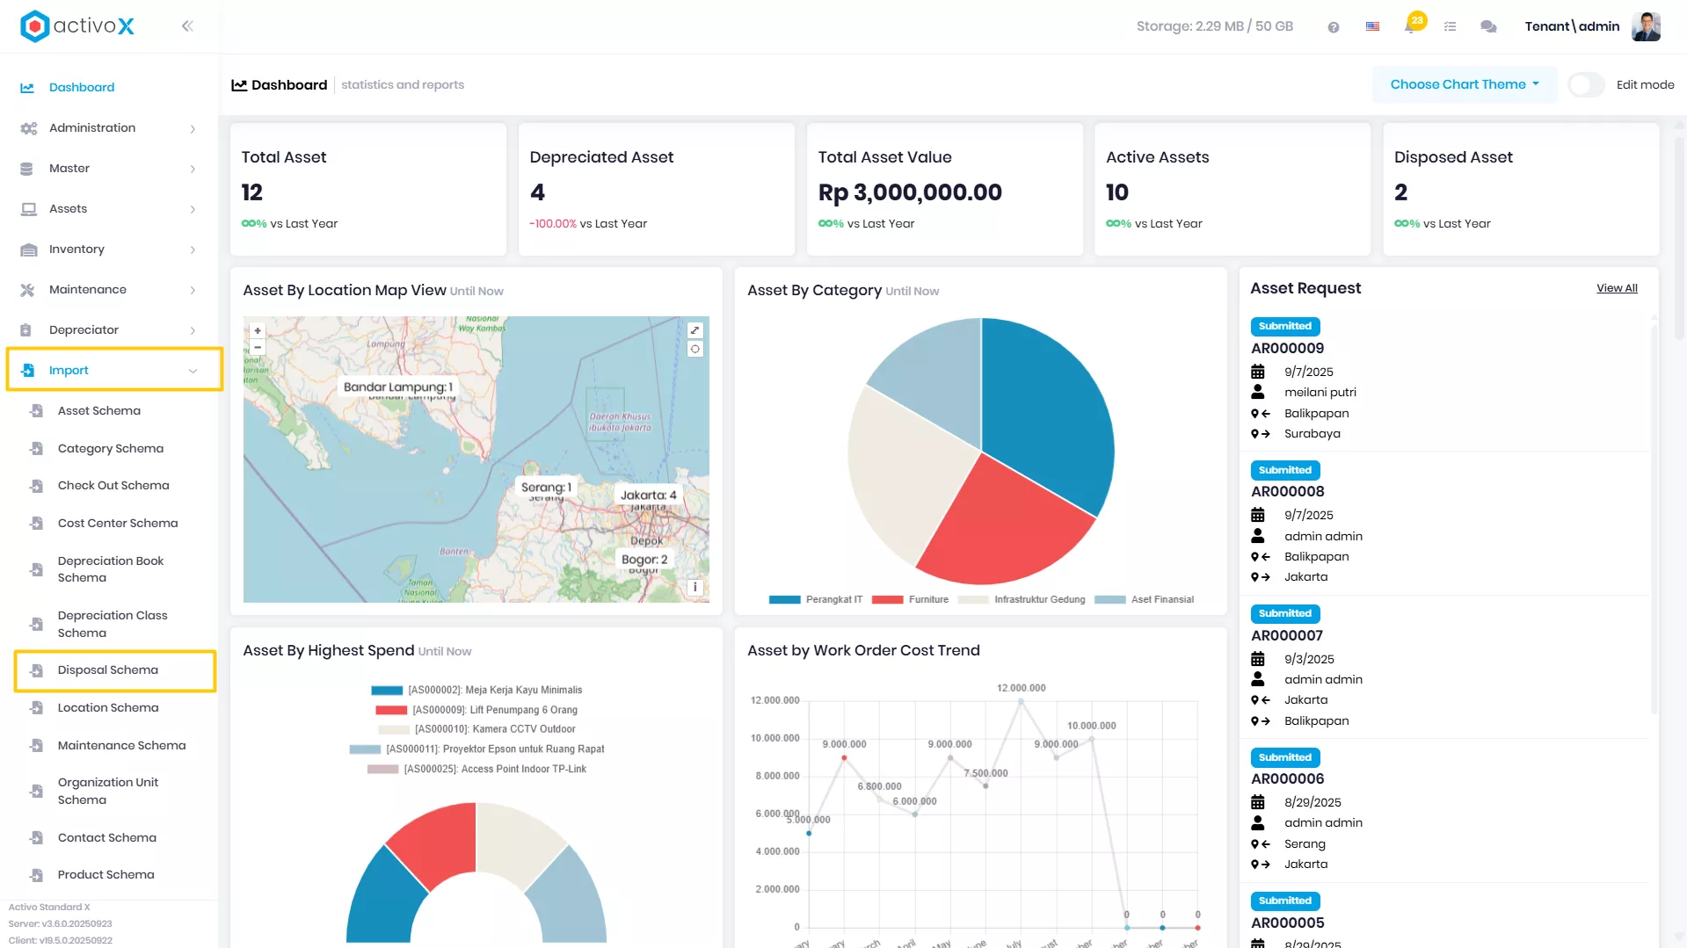View All asset requests

[x=1617, y=289]
